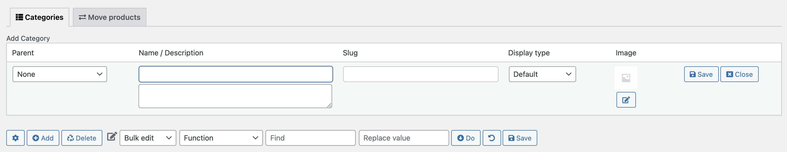Switch to the Move products tab
This screenshot has height=152, width=787.
click(110, 17)
